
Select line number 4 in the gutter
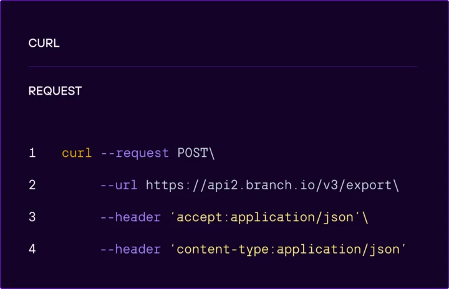pyautogui.click(x=32, y=249)
